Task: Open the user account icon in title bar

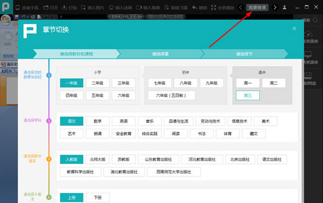Action: coord(285,8)
